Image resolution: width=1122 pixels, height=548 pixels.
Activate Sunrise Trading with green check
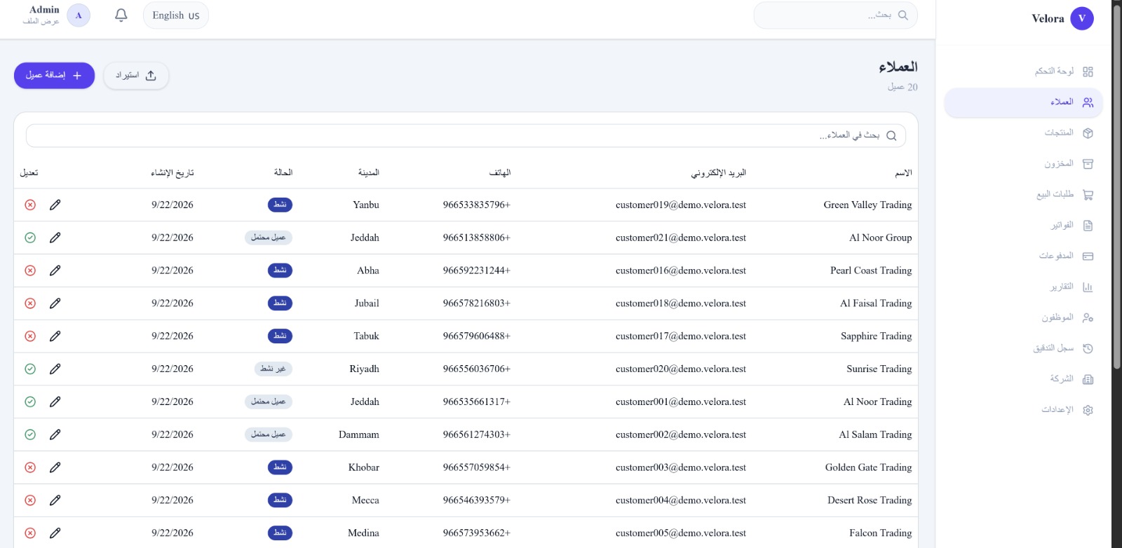pos(30,369)
